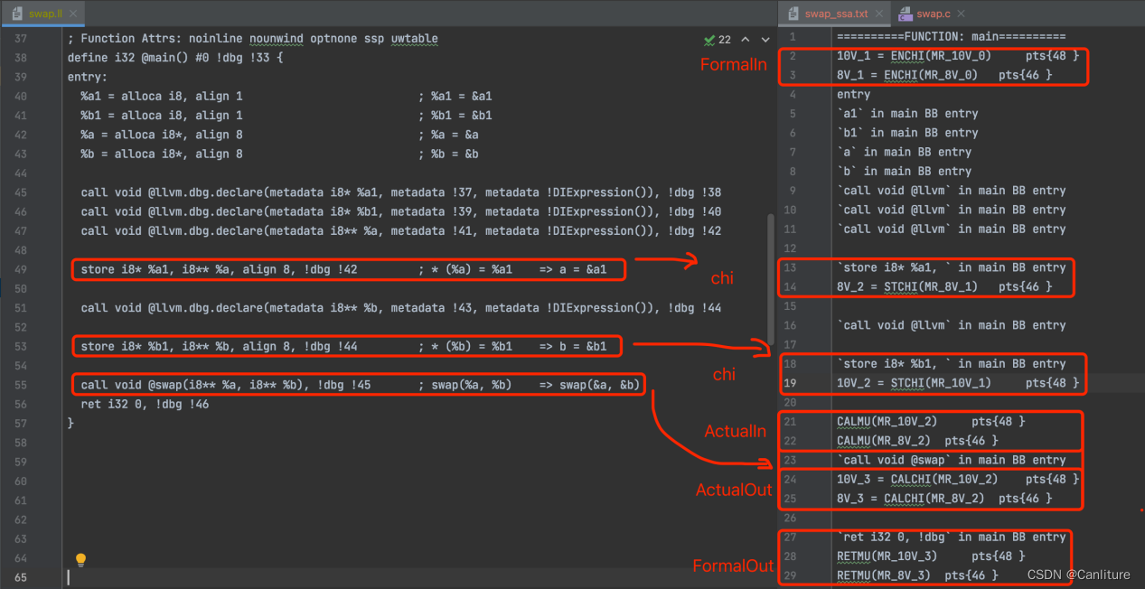This screenshot has width=1145, height=589.
Task: Click dbg.declare line ending '!dbg !44'
Action: [400, 308]
